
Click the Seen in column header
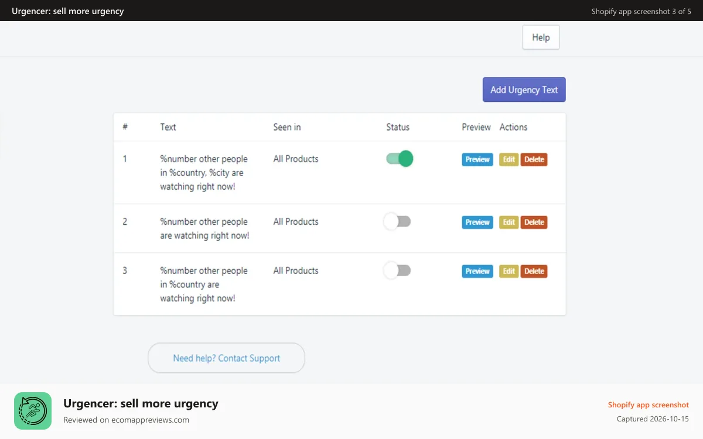point(287,127)
